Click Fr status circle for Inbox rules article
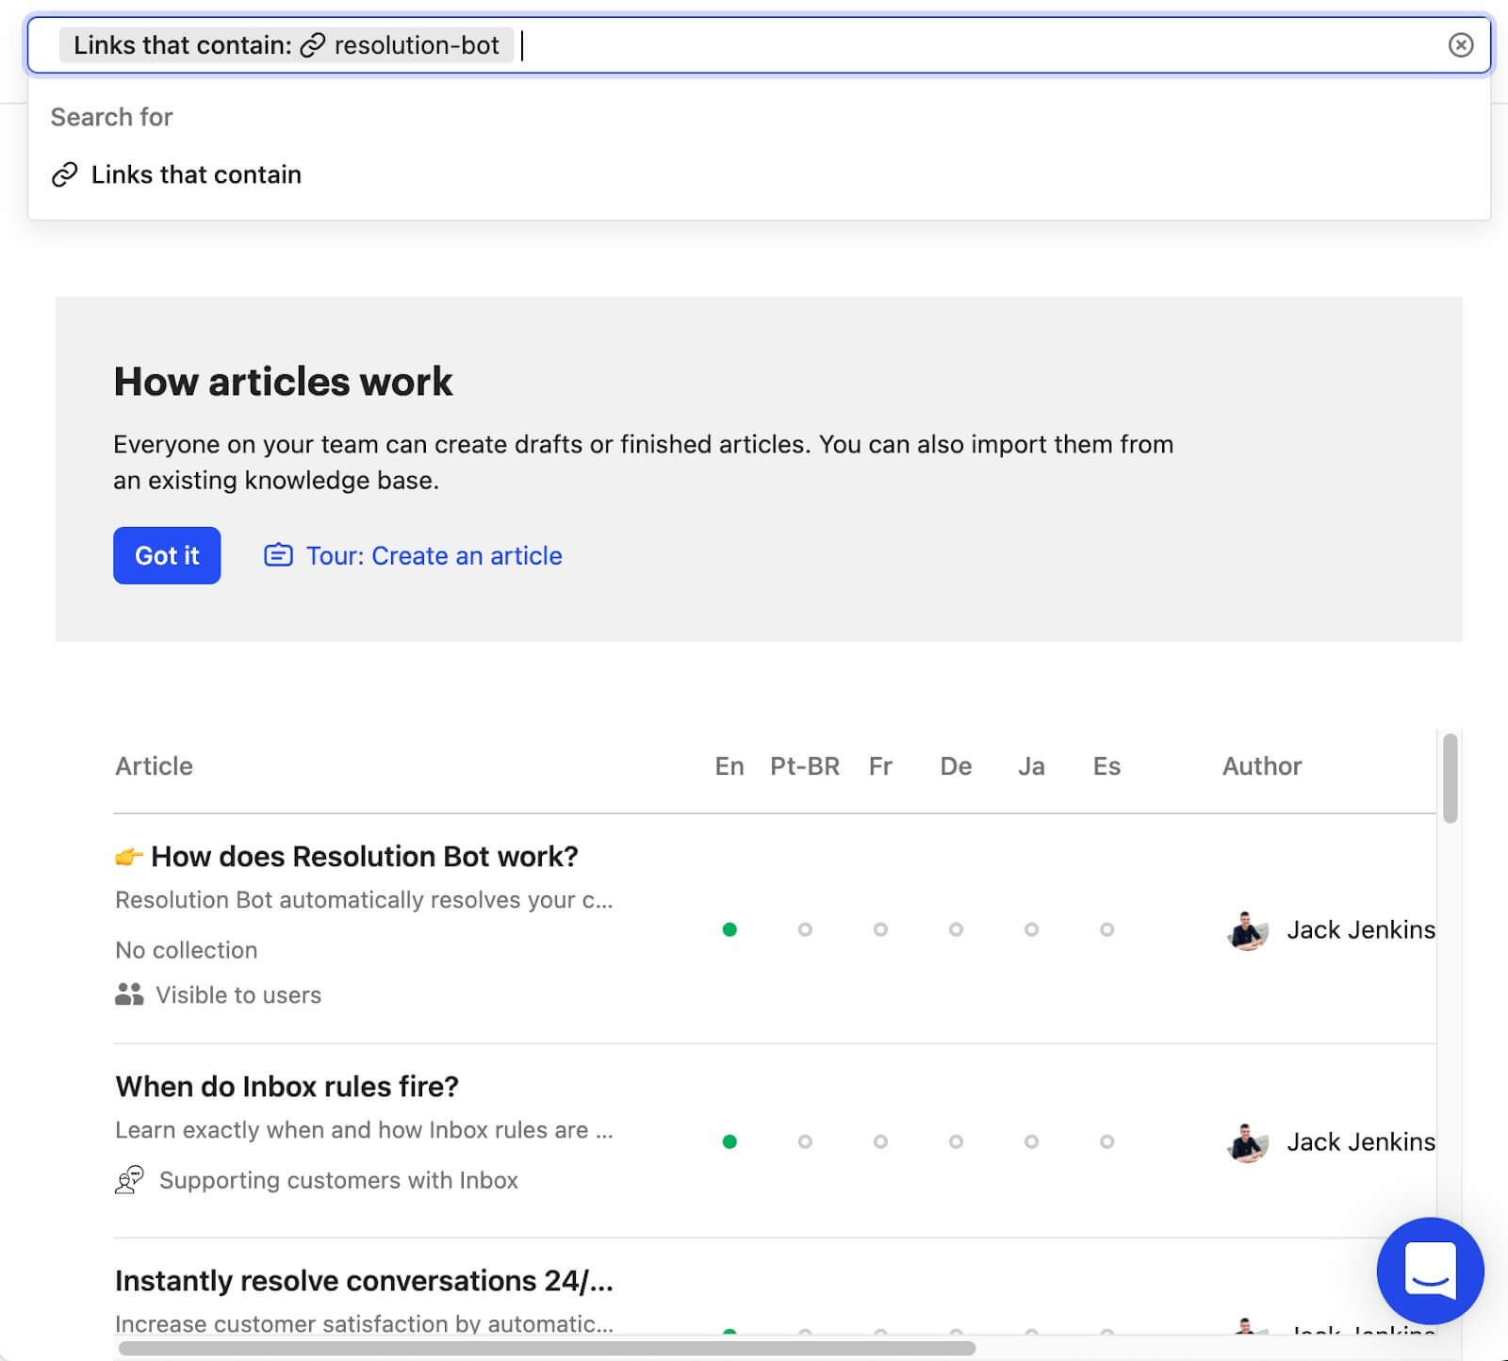Image resolution: width=1508 pixels, height=1361 pixels. tap(880, 1141)
